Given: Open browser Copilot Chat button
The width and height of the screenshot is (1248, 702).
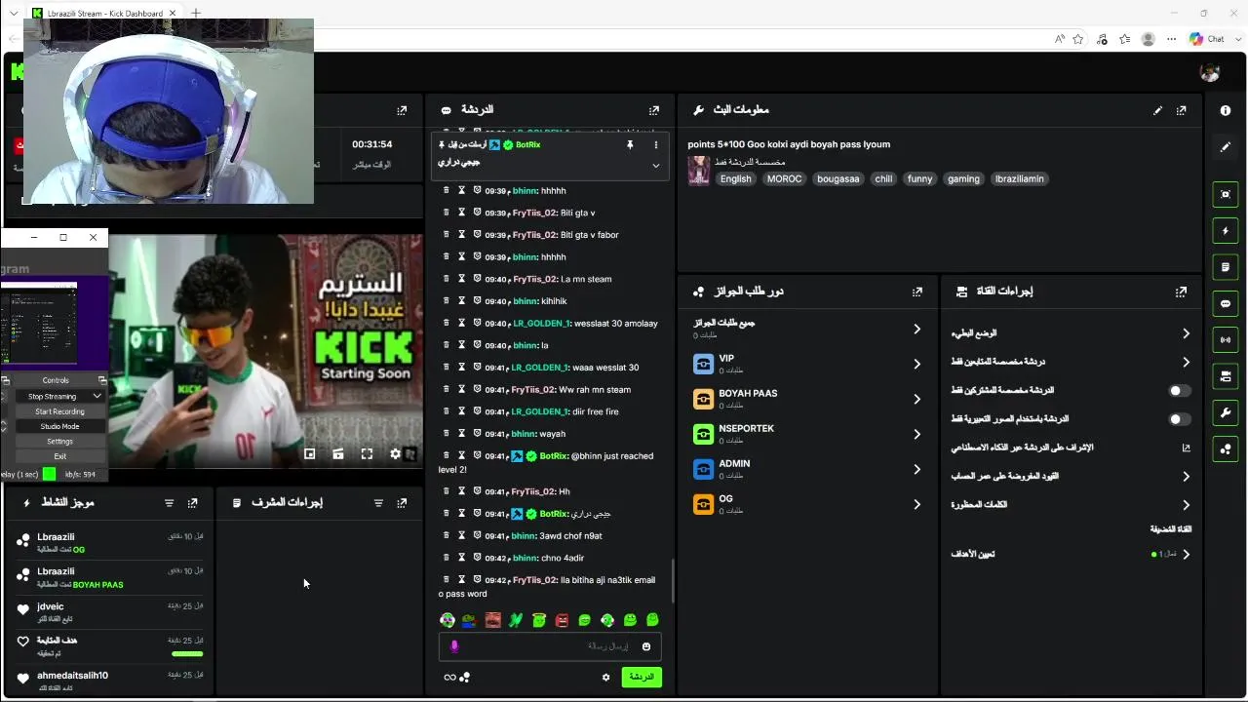Looking at the screenshot, I should [1207, 39].
